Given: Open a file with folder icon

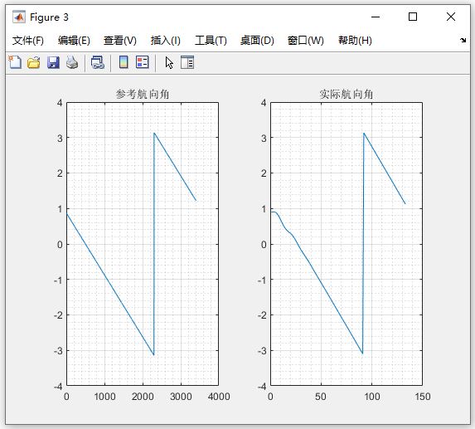Looking at the screenshot, I should (34, 62).
